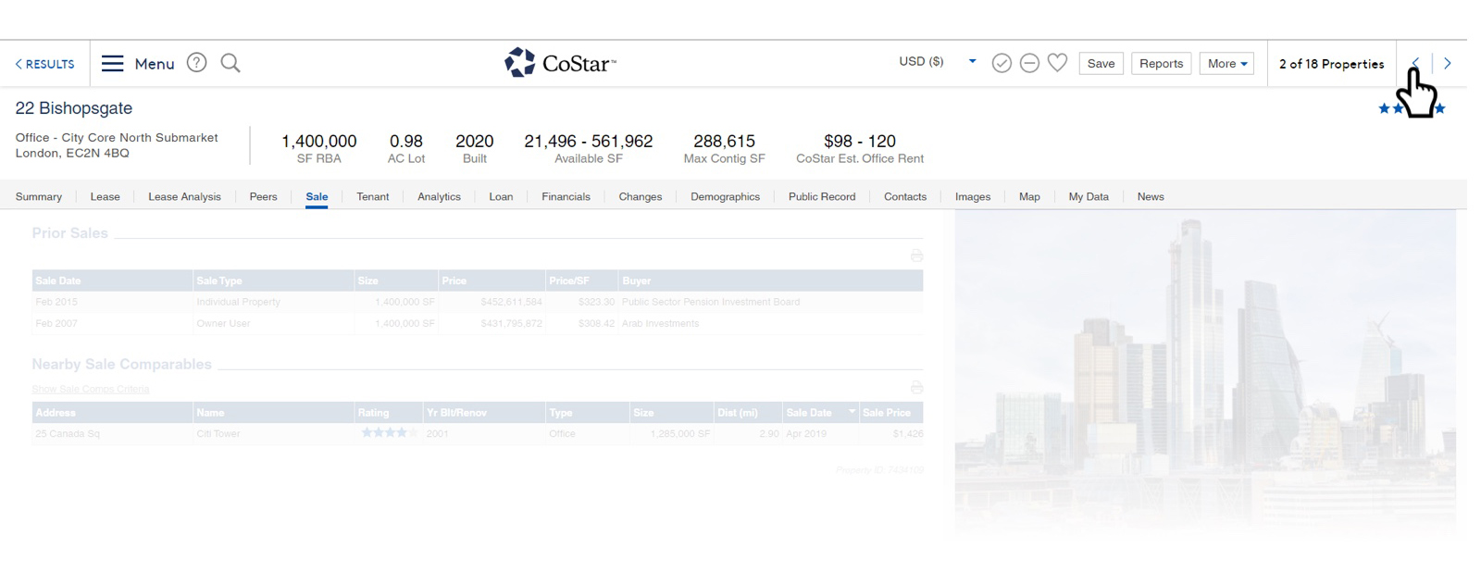Click the checkmark circle icon

pyautogui.click(x=1001, y=63)
